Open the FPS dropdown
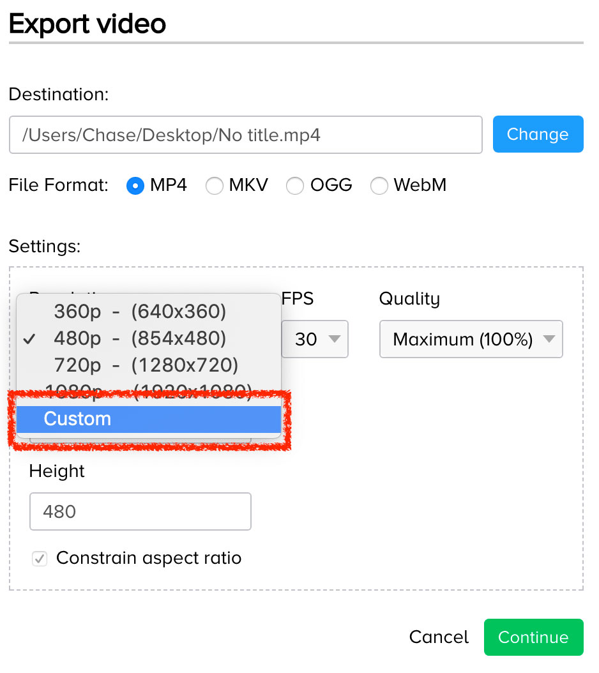 315,339
